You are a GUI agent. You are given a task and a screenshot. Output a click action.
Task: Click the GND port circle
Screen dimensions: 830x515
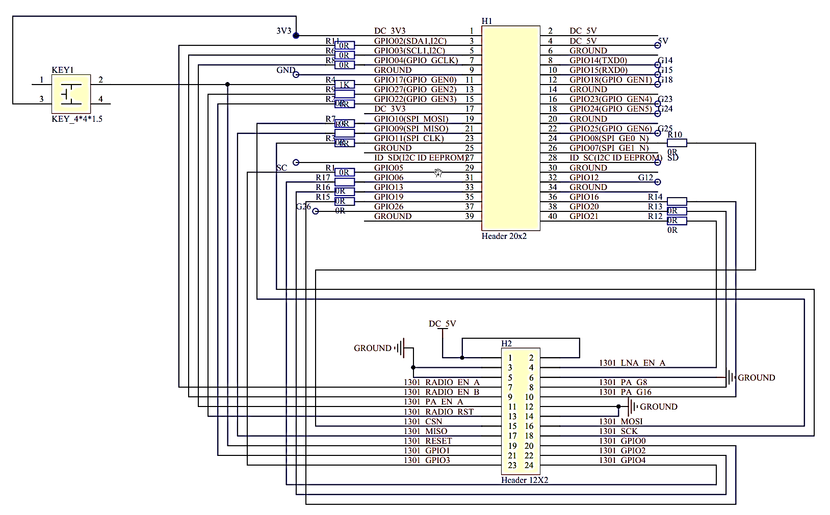(296, 75)
